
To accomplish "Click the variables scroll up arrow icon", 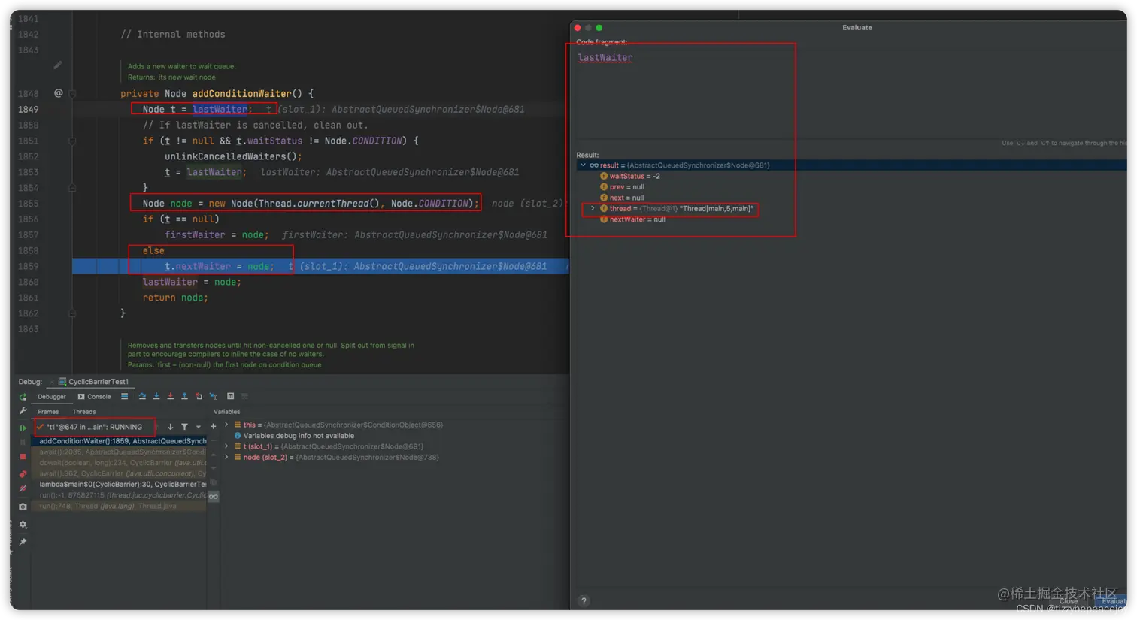I will pos(214,455).
